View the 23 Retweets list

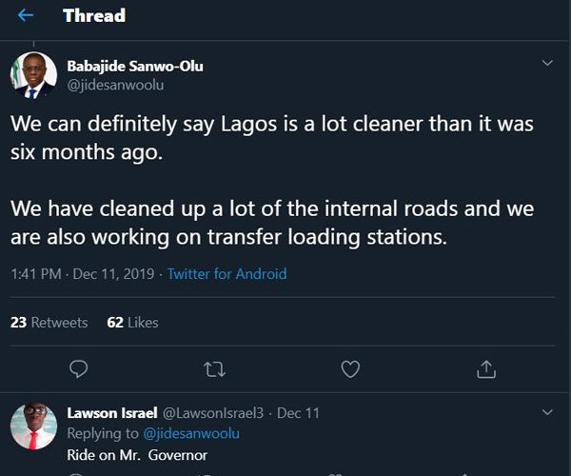click(49, 323)
